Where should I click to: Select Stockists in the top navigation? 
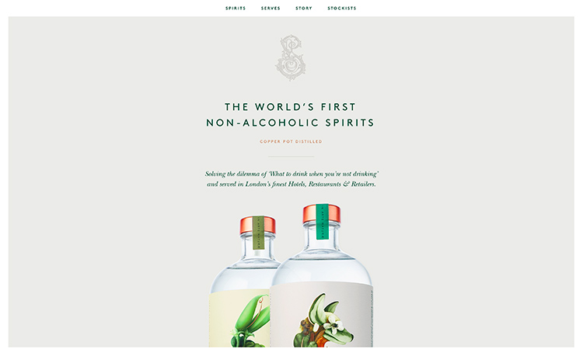342,9
